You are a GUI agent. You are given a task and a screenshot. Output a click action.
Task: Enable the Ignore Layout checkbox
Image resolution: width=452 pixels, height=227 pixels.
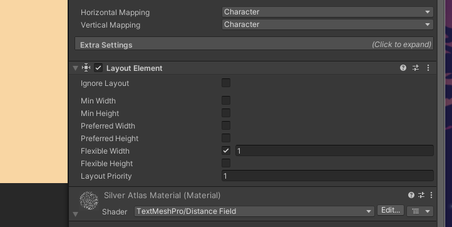(226, 83)
